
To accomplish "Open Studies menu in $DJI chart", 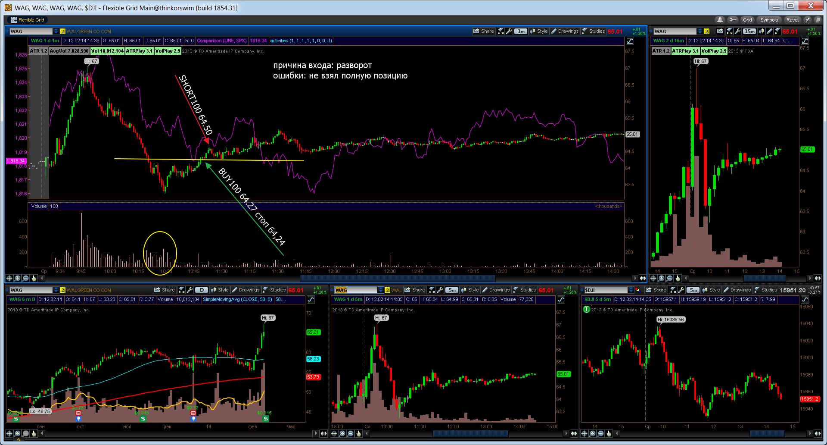I will (765, 290).
